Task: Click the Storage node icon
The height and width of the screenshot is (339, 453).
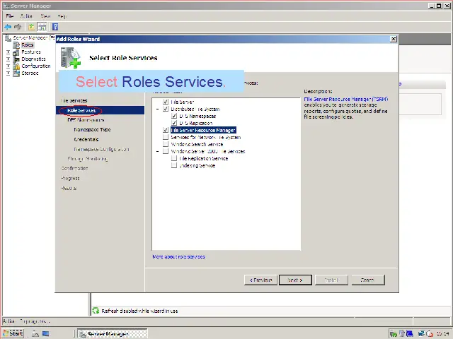Action: point(17,73)
